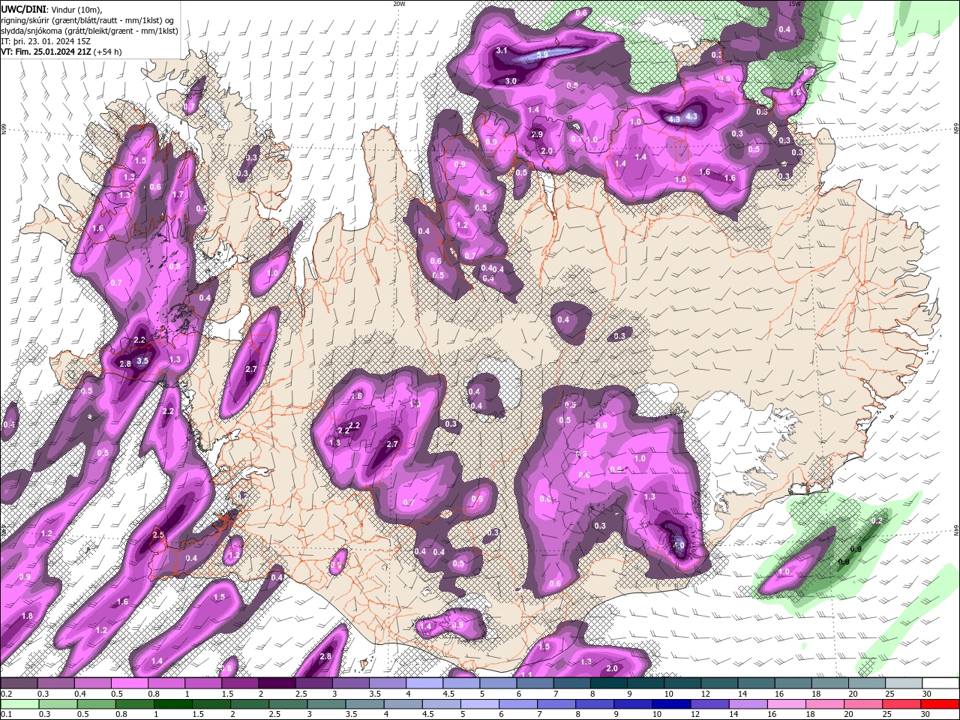Click the '0.2' label on the snow legend
The image size is (960, 720).
[x=7, y=694]
